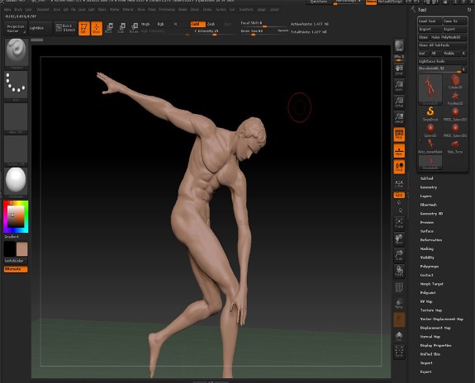This screenshot has width=475, height=383.
Task: Click the Rotate view icon in right shelf
Action: (399, 271)
